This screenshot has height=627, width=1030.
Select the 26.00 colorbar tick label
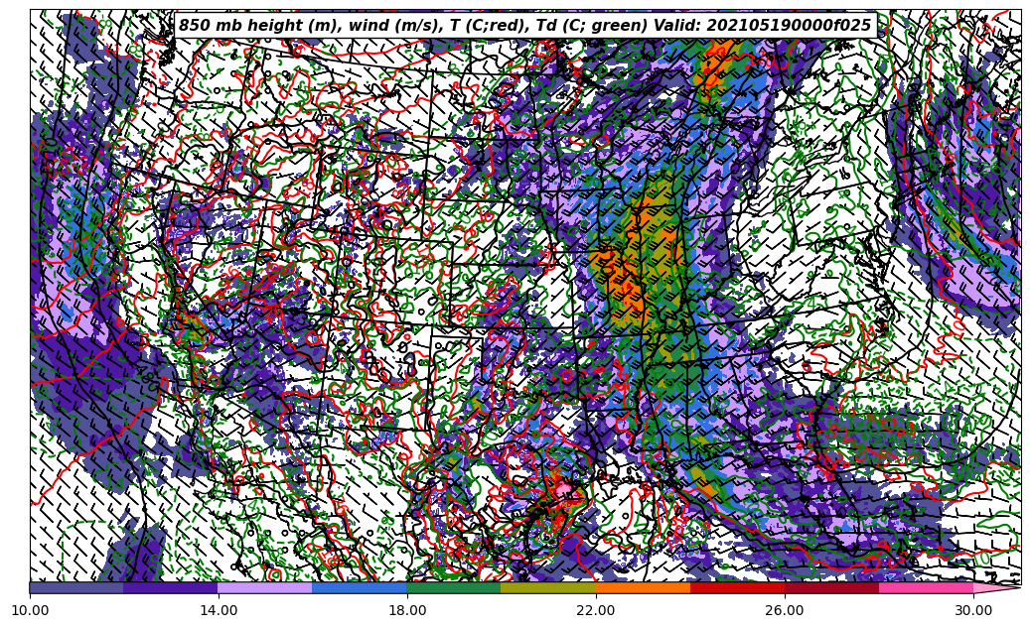click(x=785, y=611)
